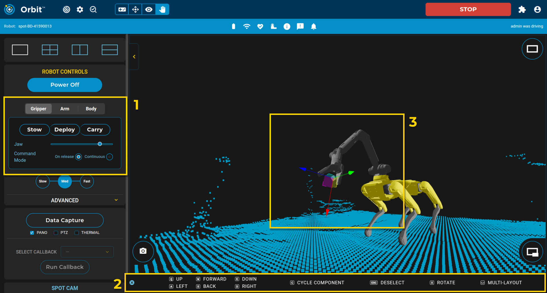The height and width of the screenshot is (293, 547).
Task: Expand the ADVANCED section
Action: [65, 200]
